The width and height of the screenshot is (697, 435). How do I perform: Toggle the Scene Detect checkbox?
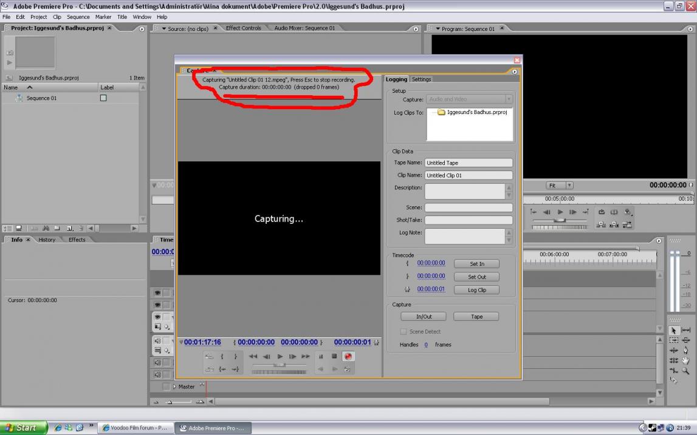pos(403,332)
